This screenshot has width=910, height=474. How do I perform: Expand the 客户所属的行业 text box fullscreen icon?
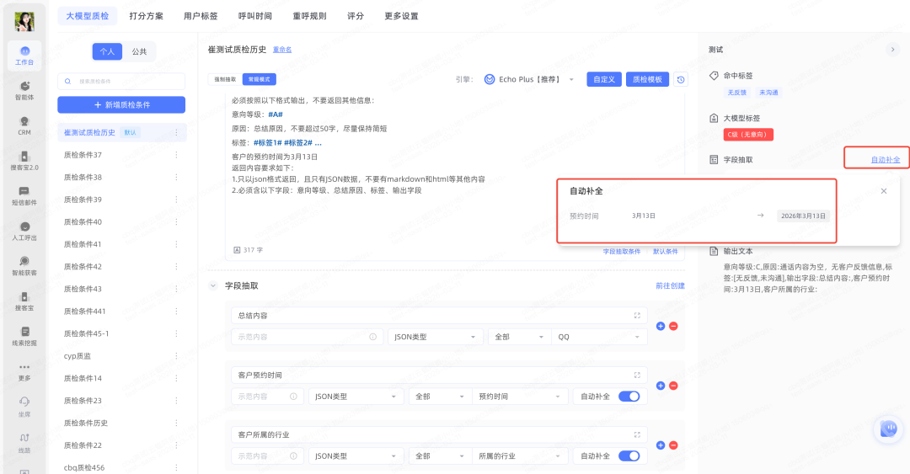[637, 434]
